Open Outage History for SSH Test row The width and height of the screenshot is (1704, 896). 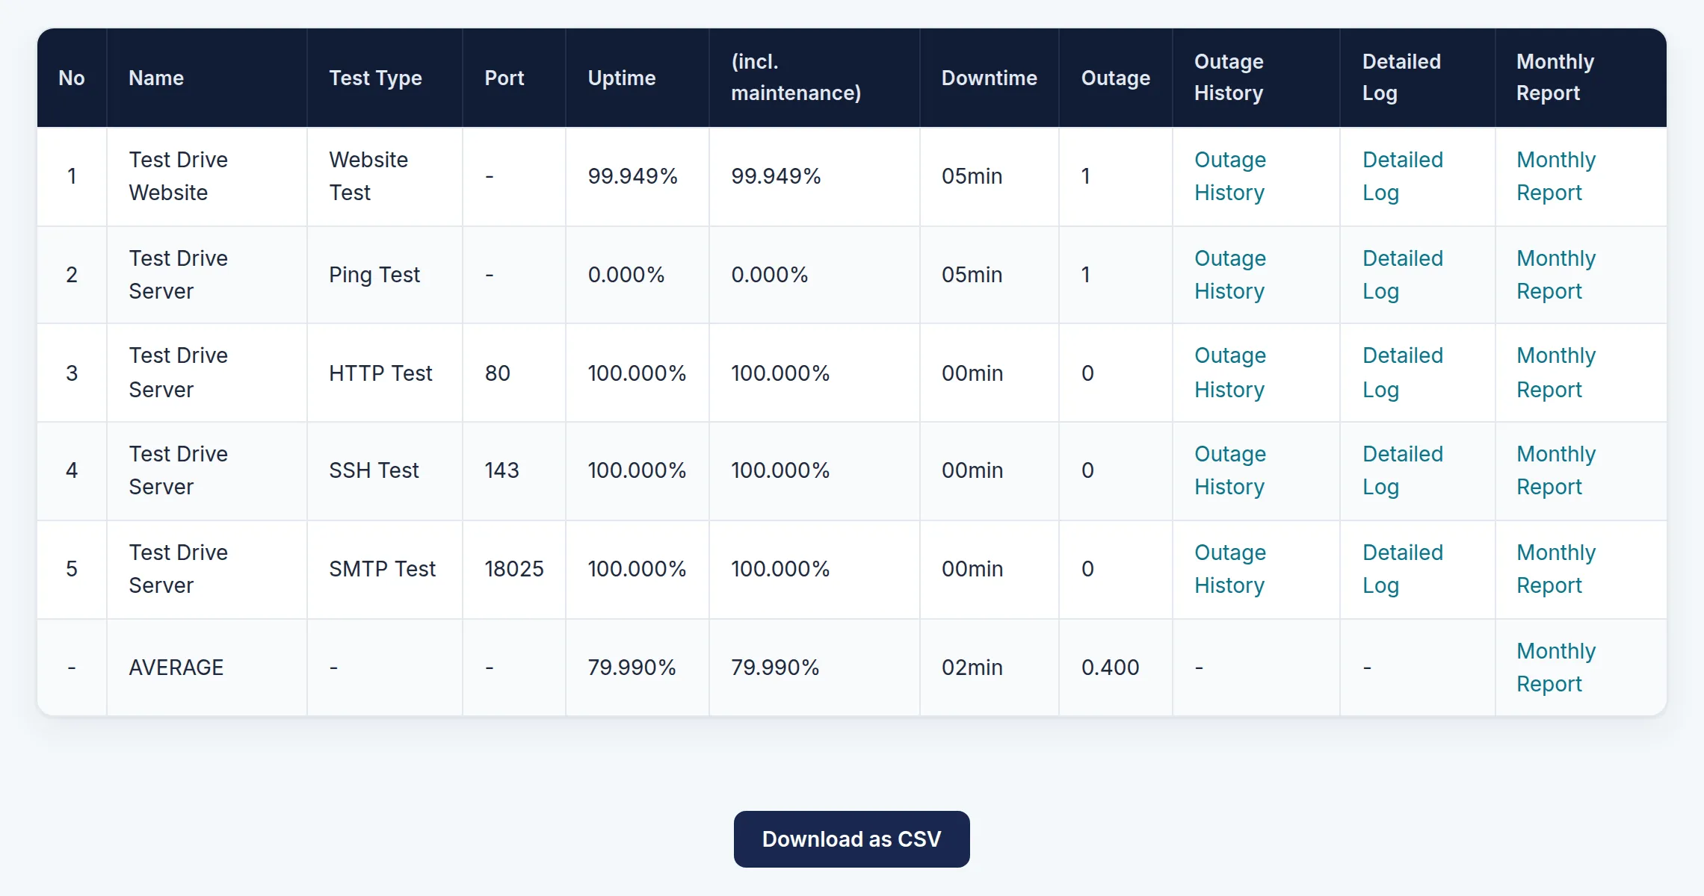pyautogui.click(x=1230, y=470)
